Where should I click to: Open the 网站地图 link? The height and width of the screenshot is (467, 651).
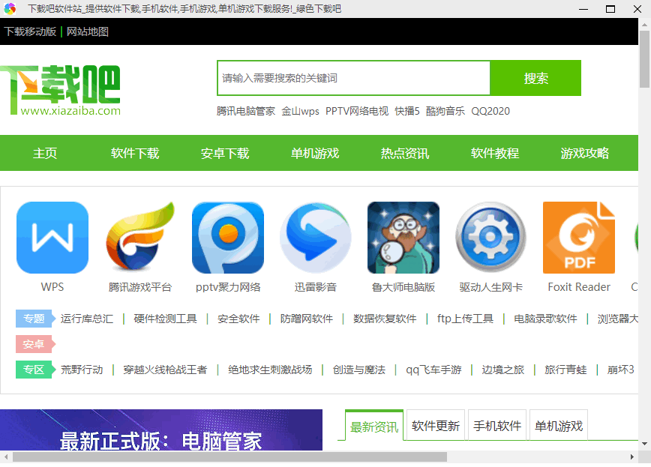[x=88, y=31]
